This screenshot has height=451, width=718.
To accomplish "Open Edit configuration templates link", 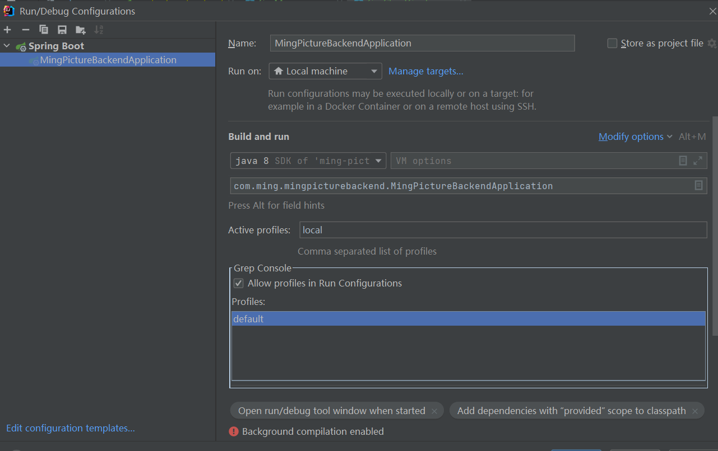I will pos(71,428).
